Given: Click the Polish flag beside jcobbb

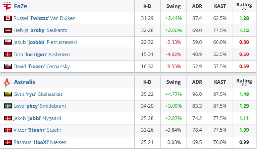Looking at the screenshot, I should coord(8,42).
